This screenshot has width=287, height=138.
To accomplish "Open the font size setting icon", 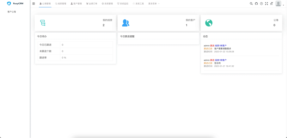I will [272, 3].
